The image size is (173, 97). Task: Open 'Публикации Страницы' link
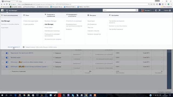(x=52, y=31)
